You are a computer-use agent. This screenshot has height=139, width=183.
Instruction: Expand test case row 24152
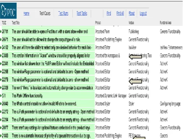click(x=1, y=47)
